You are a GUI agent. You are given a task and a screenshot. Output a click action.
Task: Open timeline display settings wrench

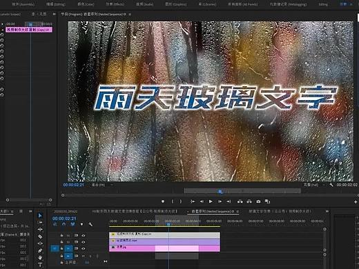click(x=90, y=224)
